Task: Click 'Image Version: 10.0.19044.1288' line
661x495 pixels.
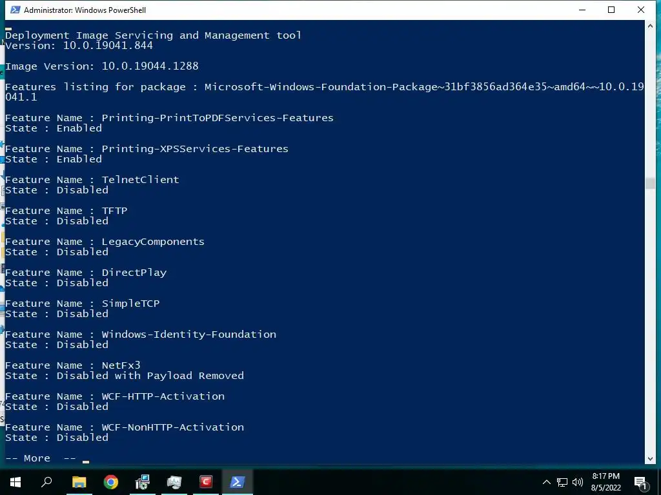Action: (101, 66)
